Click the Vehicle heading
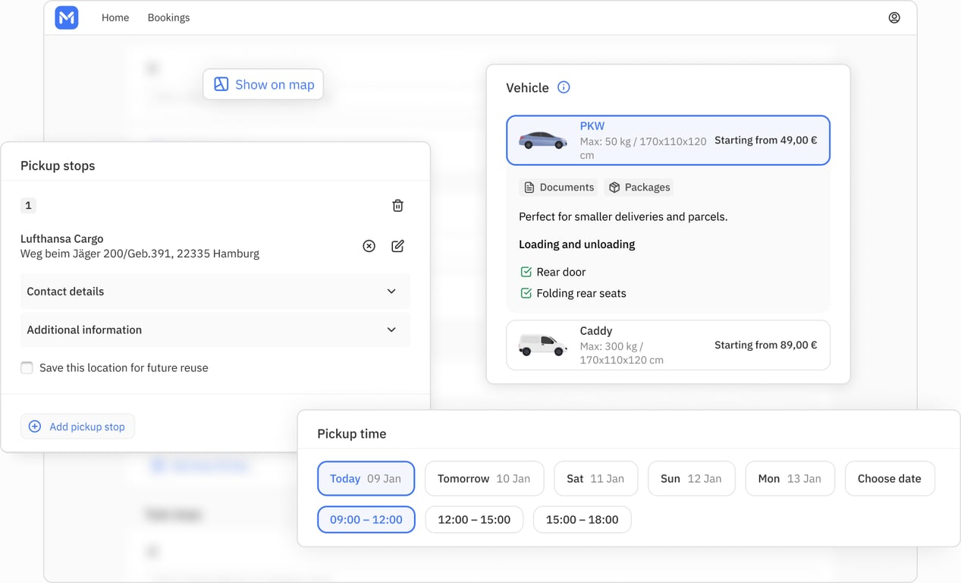961x583 pixels. 527,88
